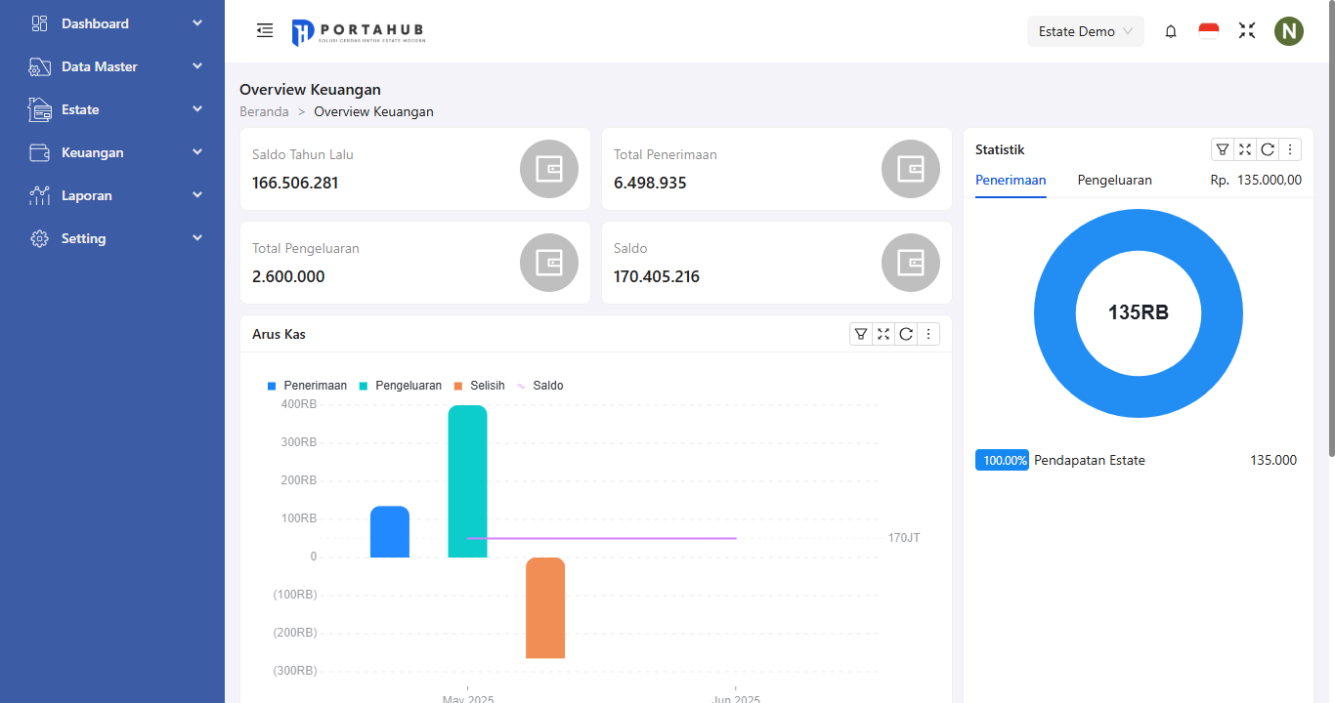Image resolution: width=1335 pixels, height=703 pixels.
Task: Click the donut chart showing 135RB
Action: coord(1138,312)
